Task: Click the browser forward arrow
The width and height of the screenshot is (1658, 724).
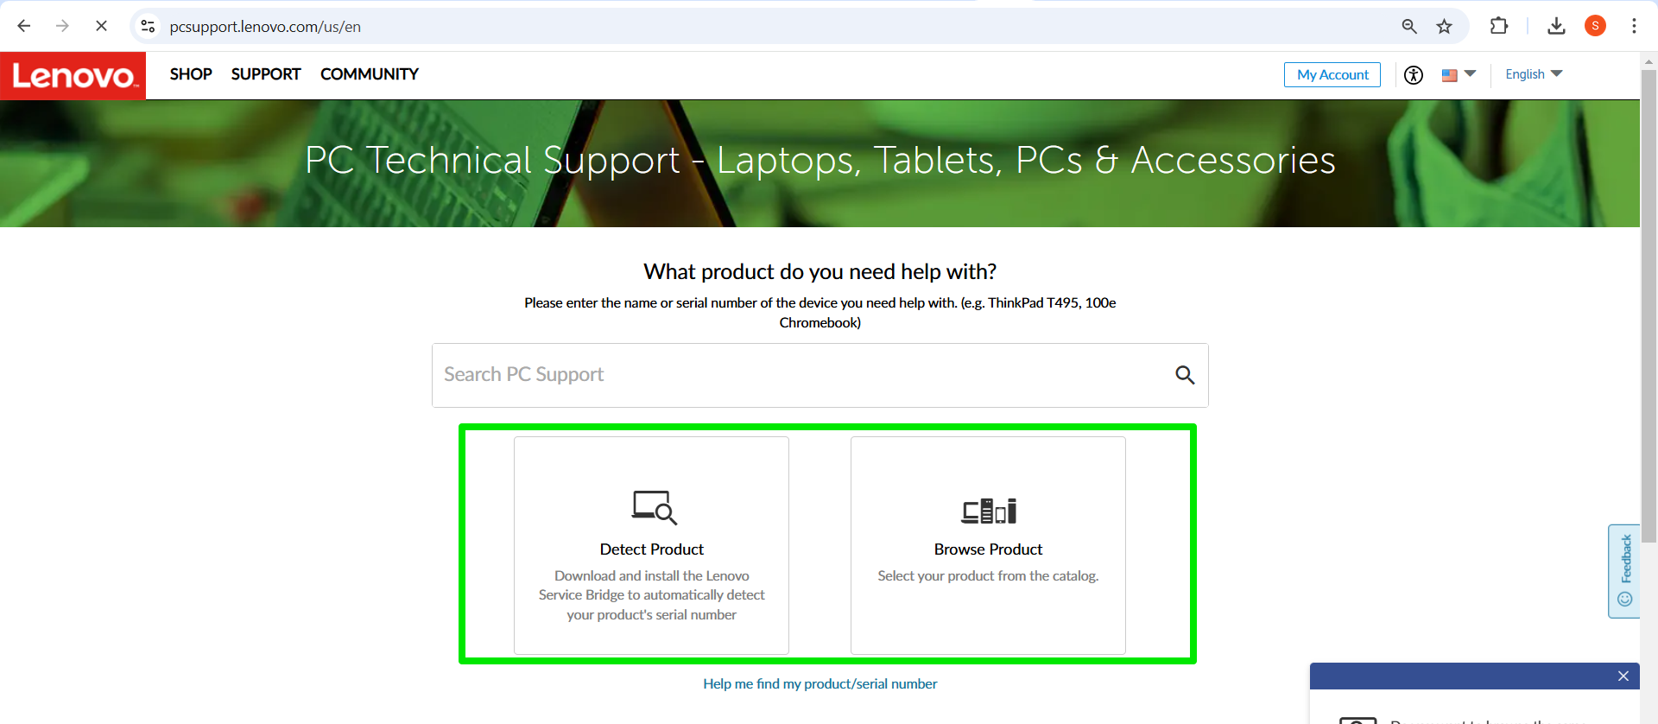Action: 62,26
